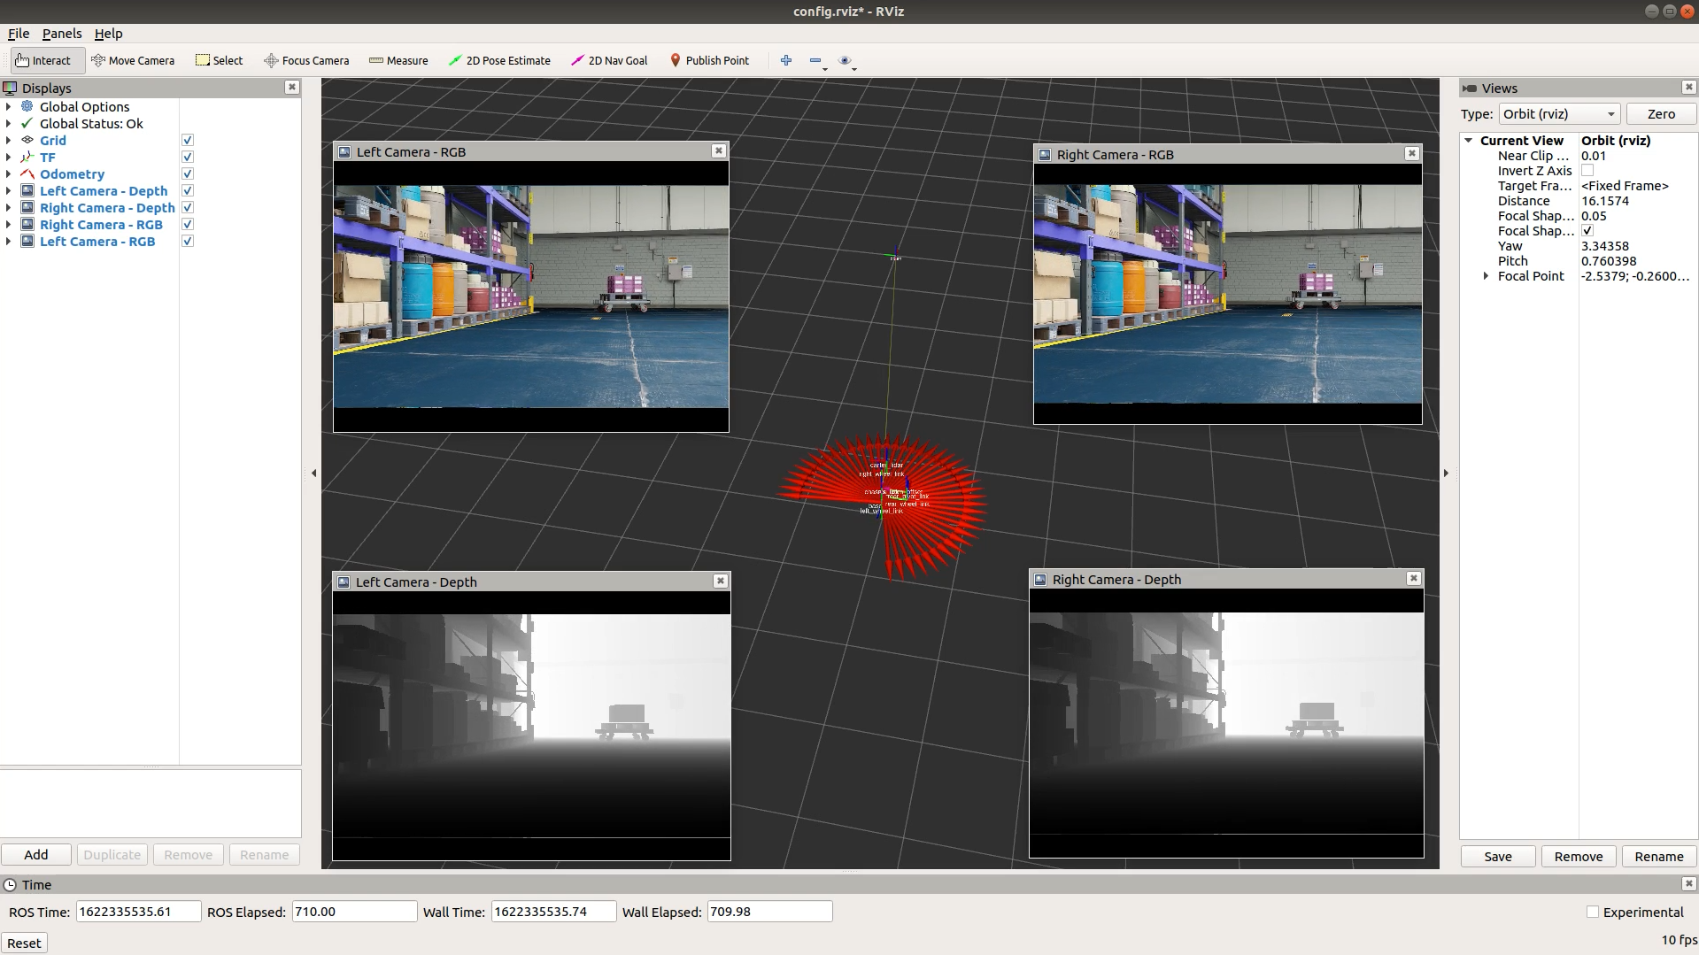The width and height of the screenshot is (1699, 955).
Task: Click the Publish Point tool
Action: [x=709, y=60]
